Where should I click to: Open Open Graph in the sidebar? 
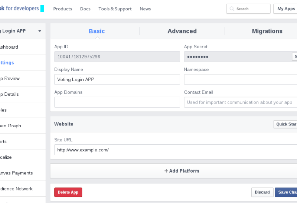(x=23, y=125)
